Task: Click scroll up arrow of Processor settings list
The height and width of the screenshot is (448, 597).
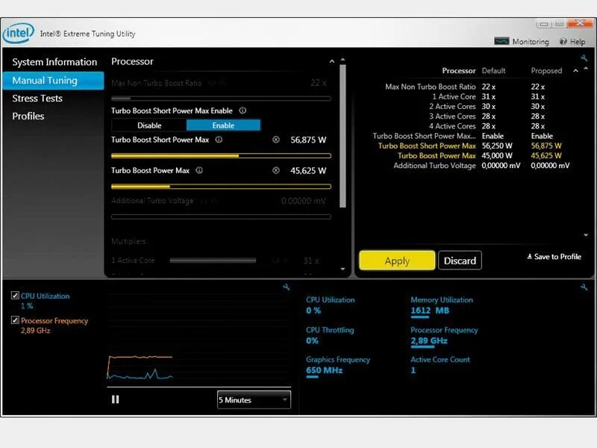Action: click(x=343, y=60)
